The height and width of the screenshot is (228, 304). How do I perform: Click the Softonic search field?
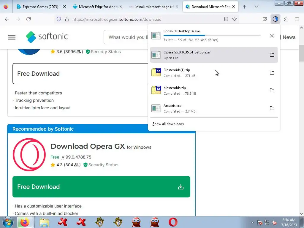coord(126,37)
